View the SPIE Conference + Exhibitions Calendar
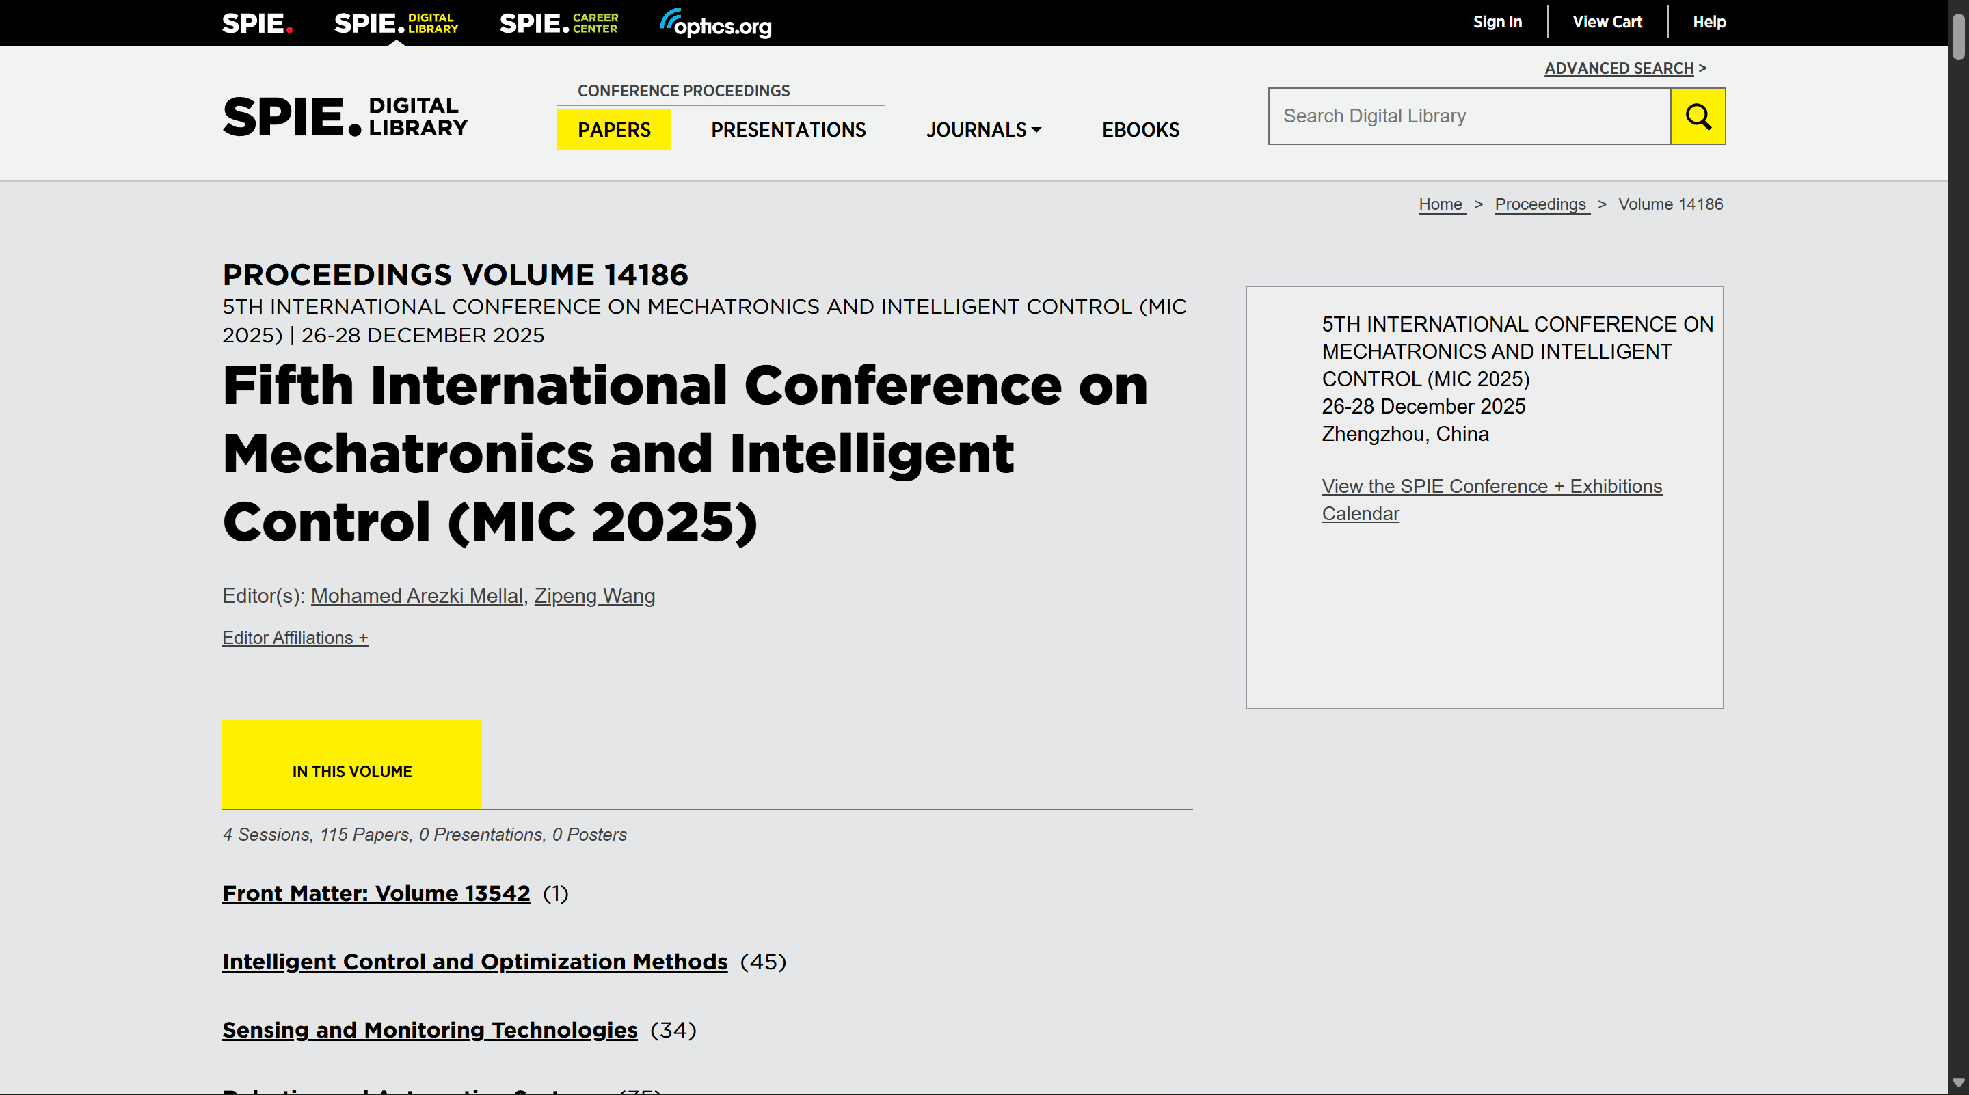 (x=1491, y=500)
